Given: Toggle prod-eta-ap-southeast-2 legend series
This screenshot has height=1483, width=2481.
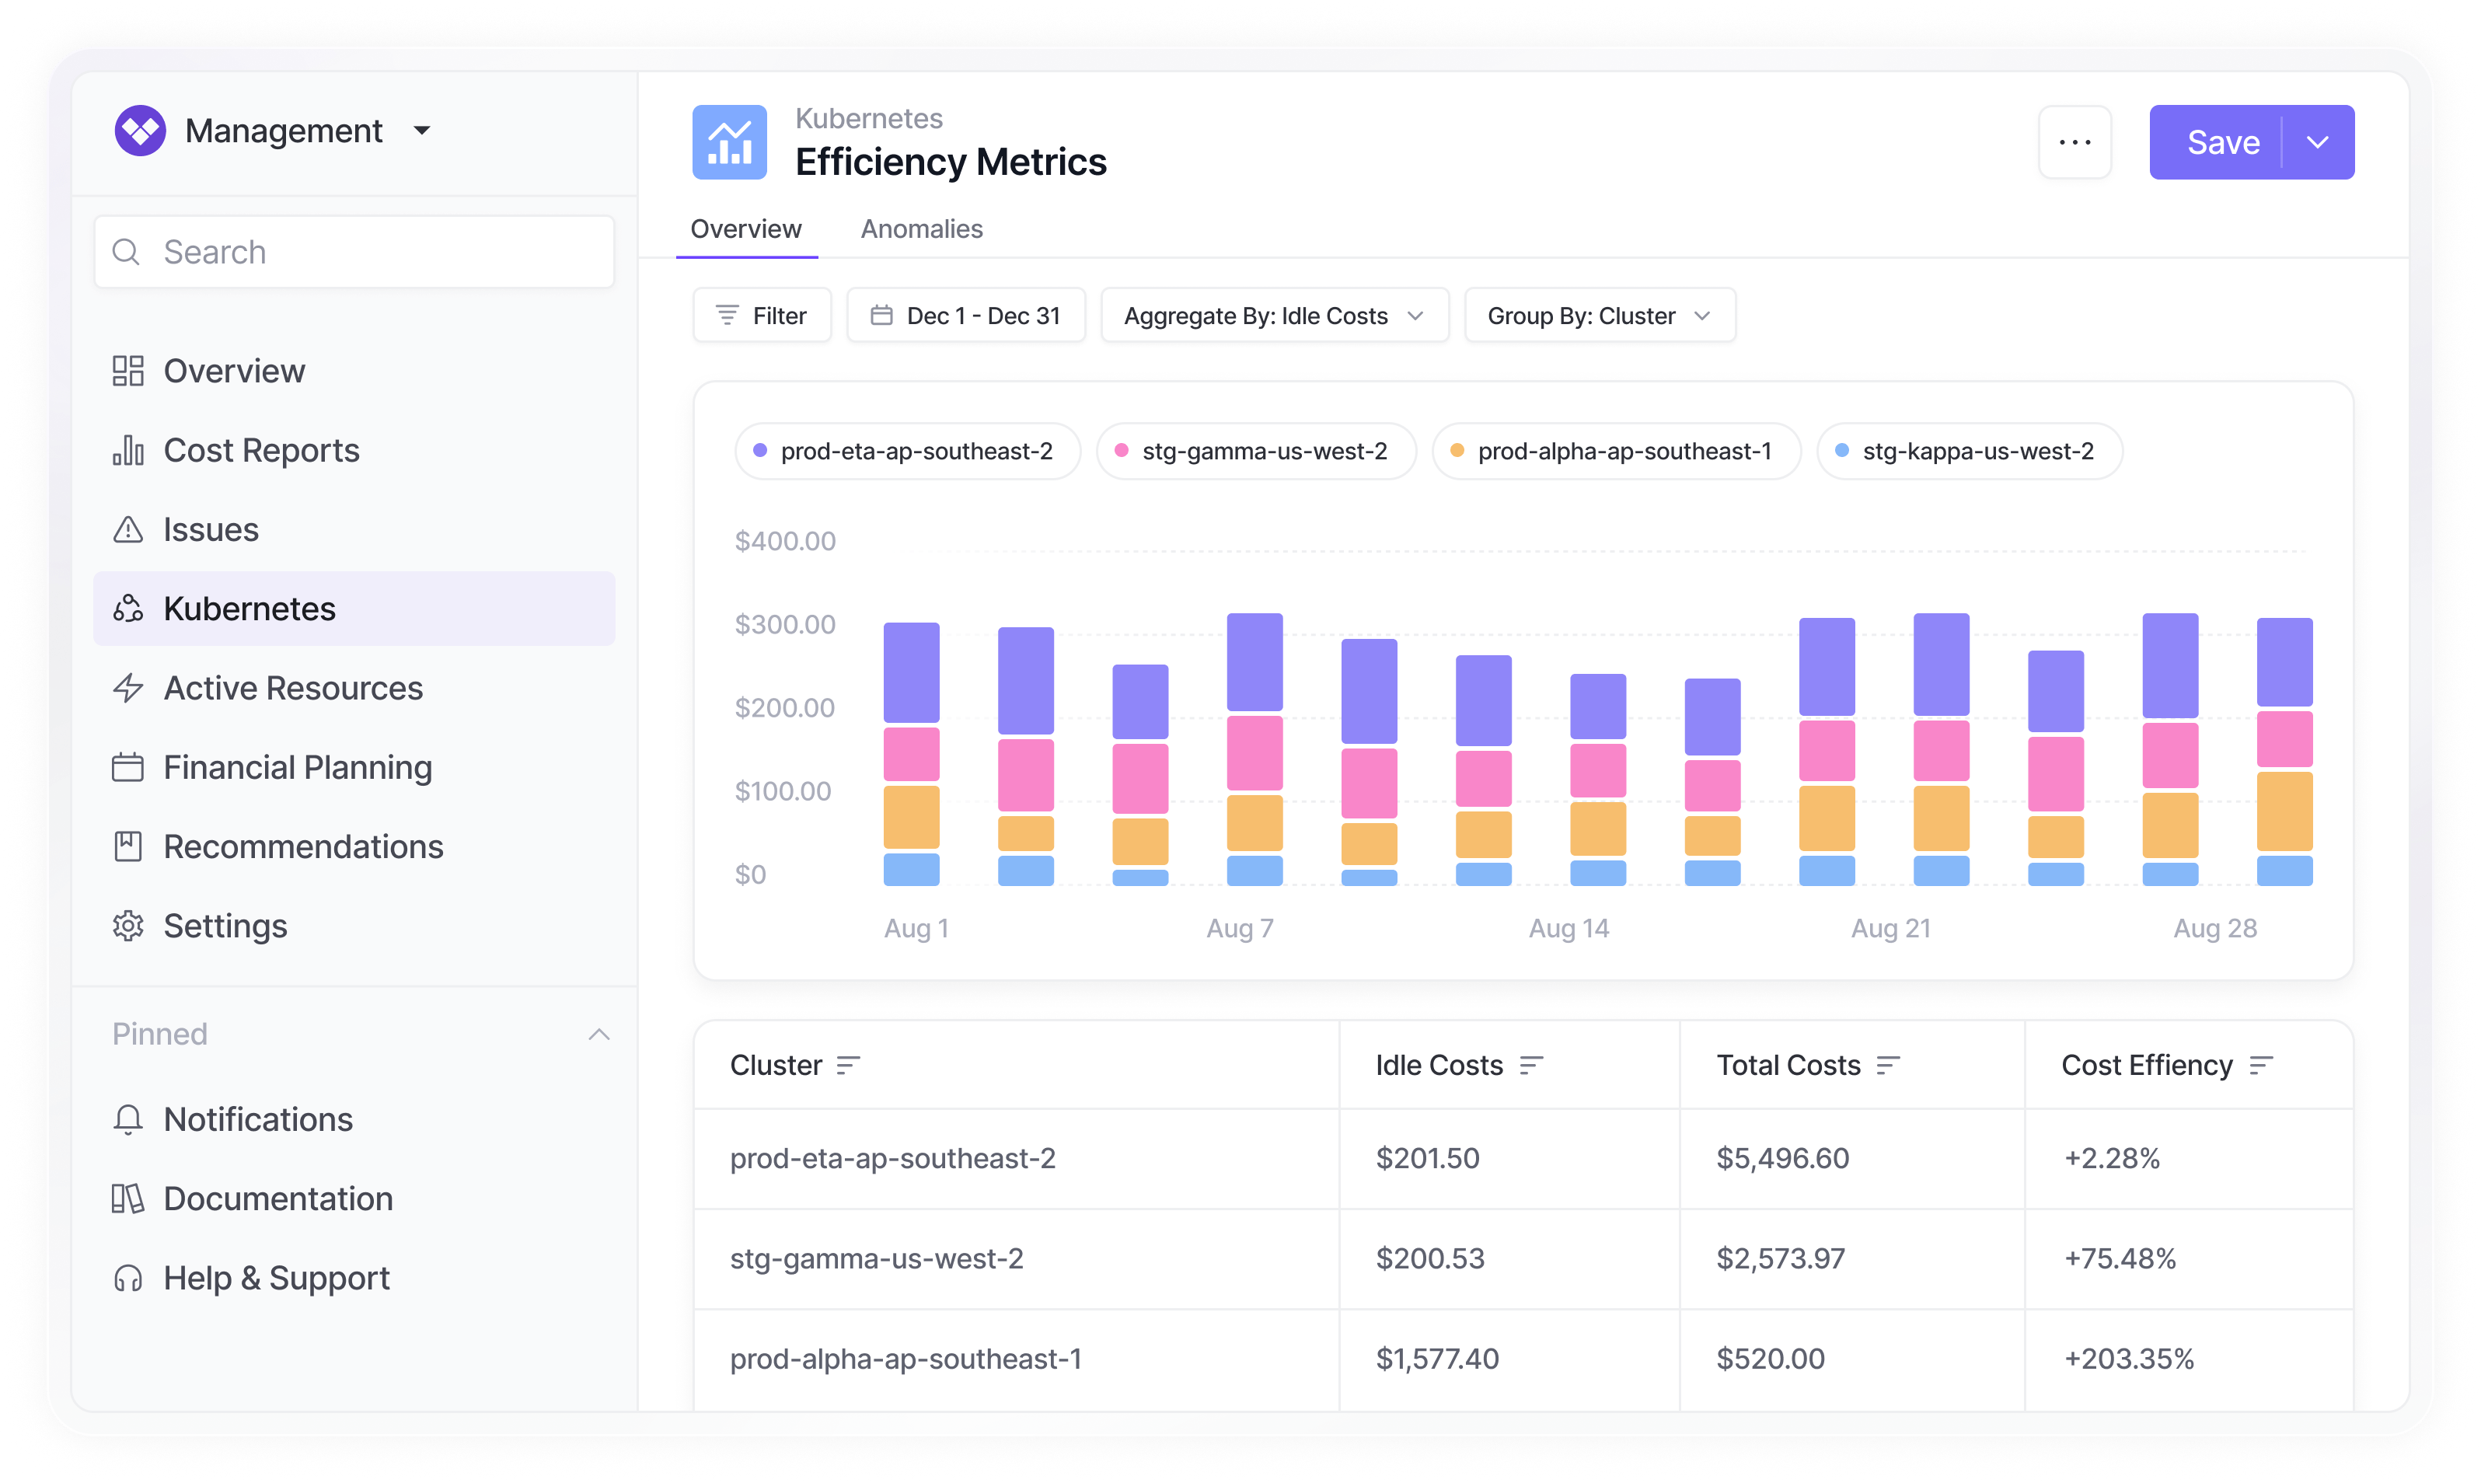Looking at the screenshot, I should (907, 452).
